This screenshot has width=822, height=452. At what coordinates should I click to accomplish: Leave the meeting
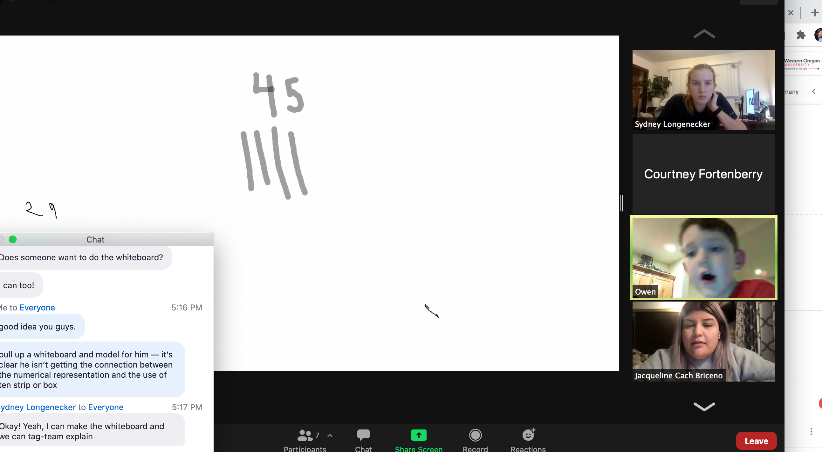756,441
